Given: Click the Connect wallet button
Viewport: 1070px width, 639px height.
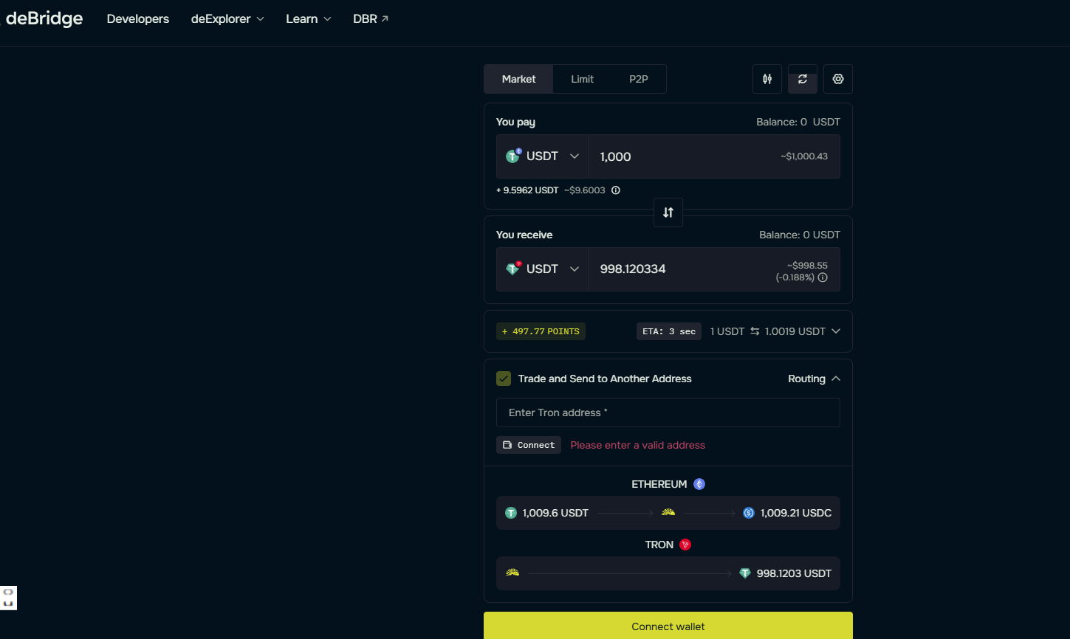Looking at the screenshot, I should pos(668,626).
